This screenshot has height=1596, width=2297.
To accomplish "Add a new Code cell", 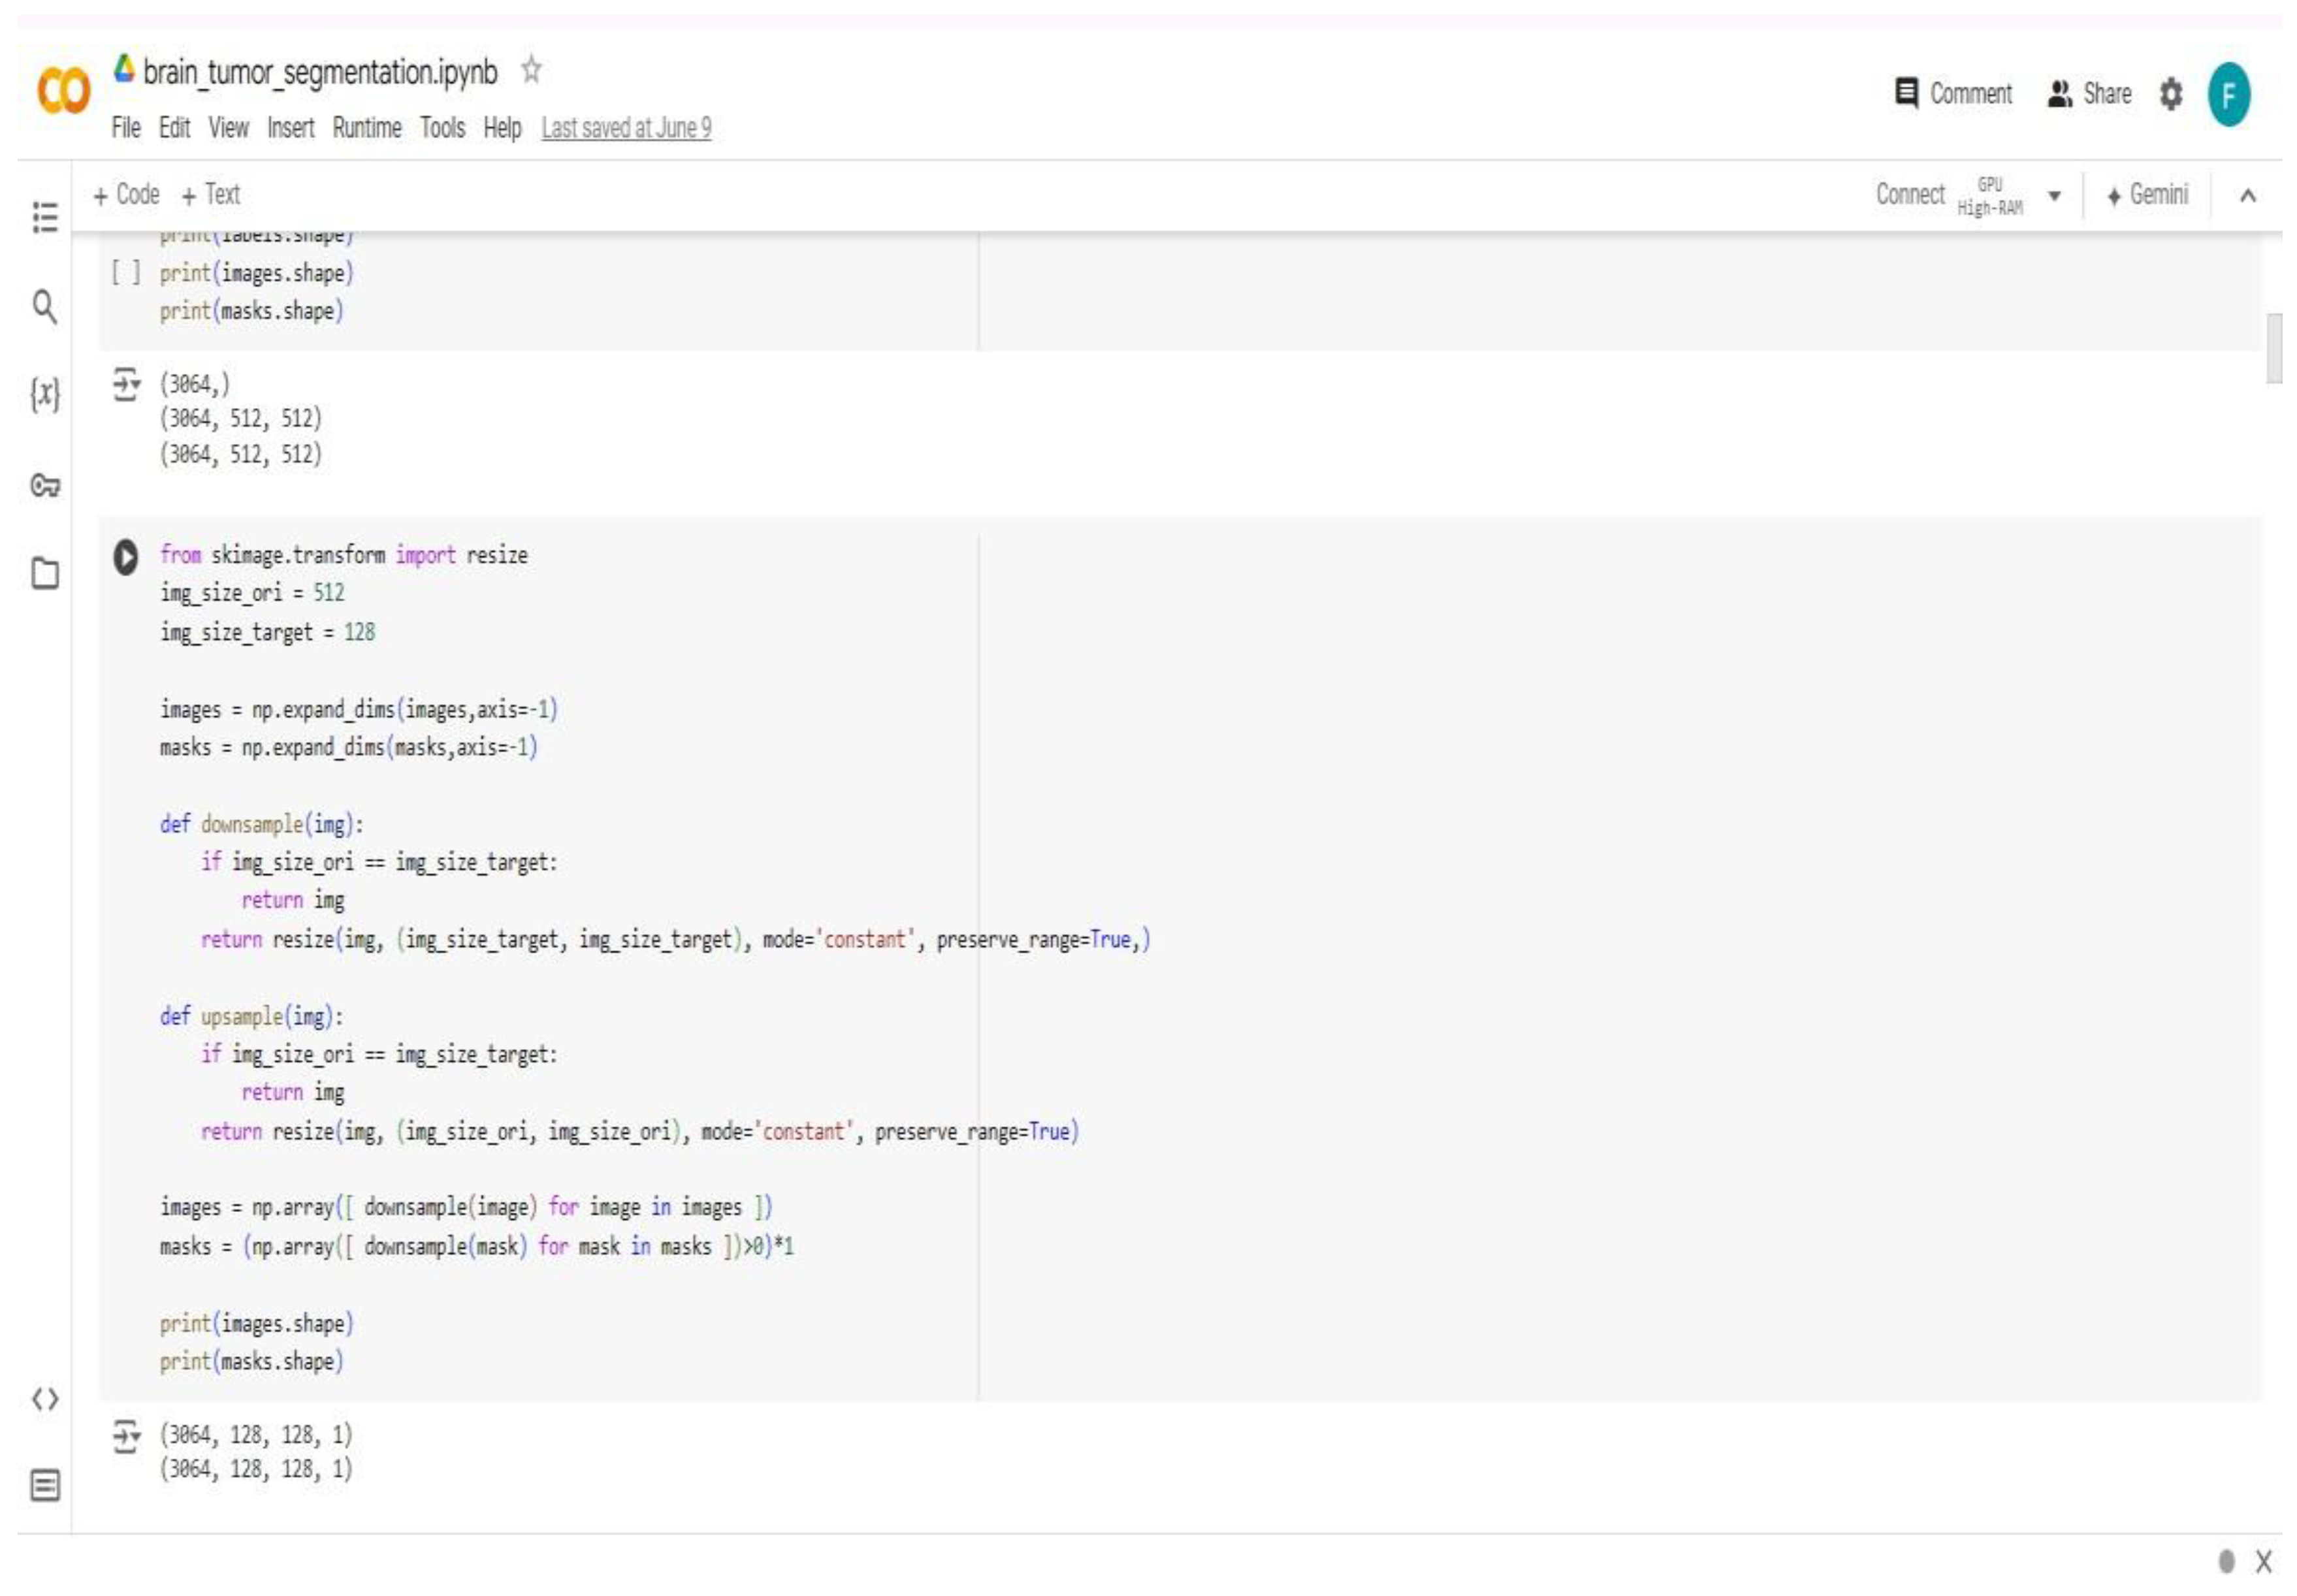I will tap(127, 195).
